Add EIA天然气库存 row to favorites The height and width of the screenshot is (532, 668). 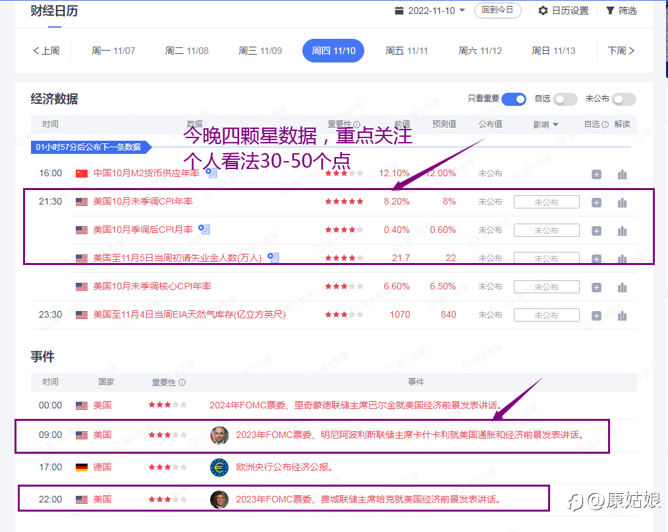click(x=596, y=316)
